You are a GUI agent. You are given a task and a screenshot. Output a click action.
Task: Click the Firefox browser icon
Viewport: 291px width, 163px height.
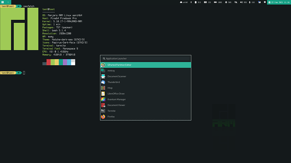(103, 117)
